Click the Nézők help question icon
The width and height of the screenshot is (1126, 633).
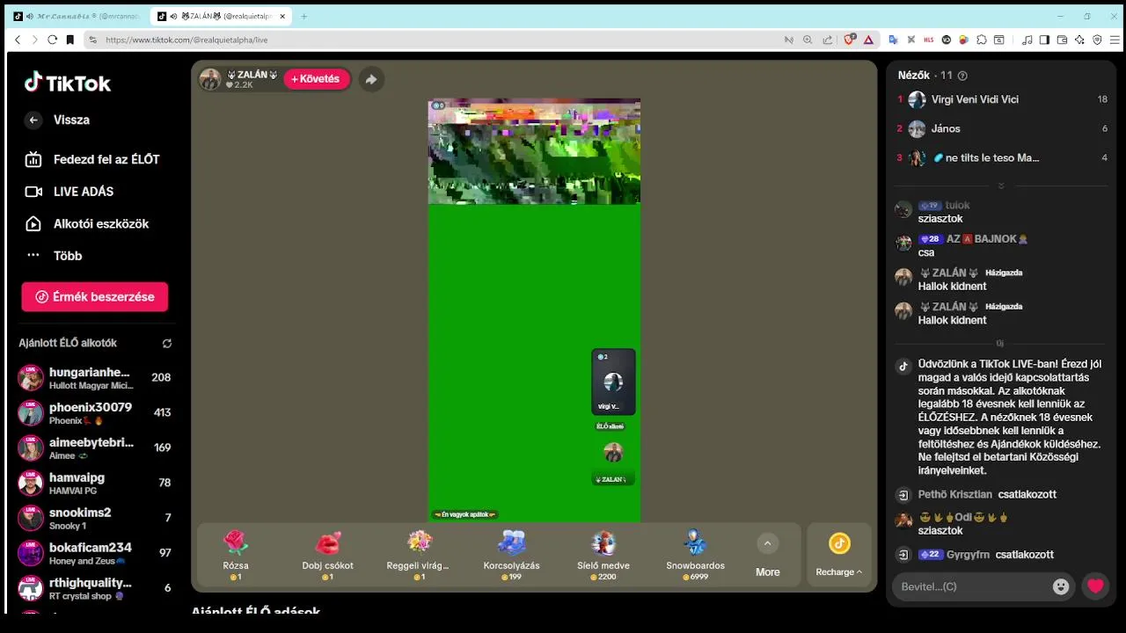point(962,76)
